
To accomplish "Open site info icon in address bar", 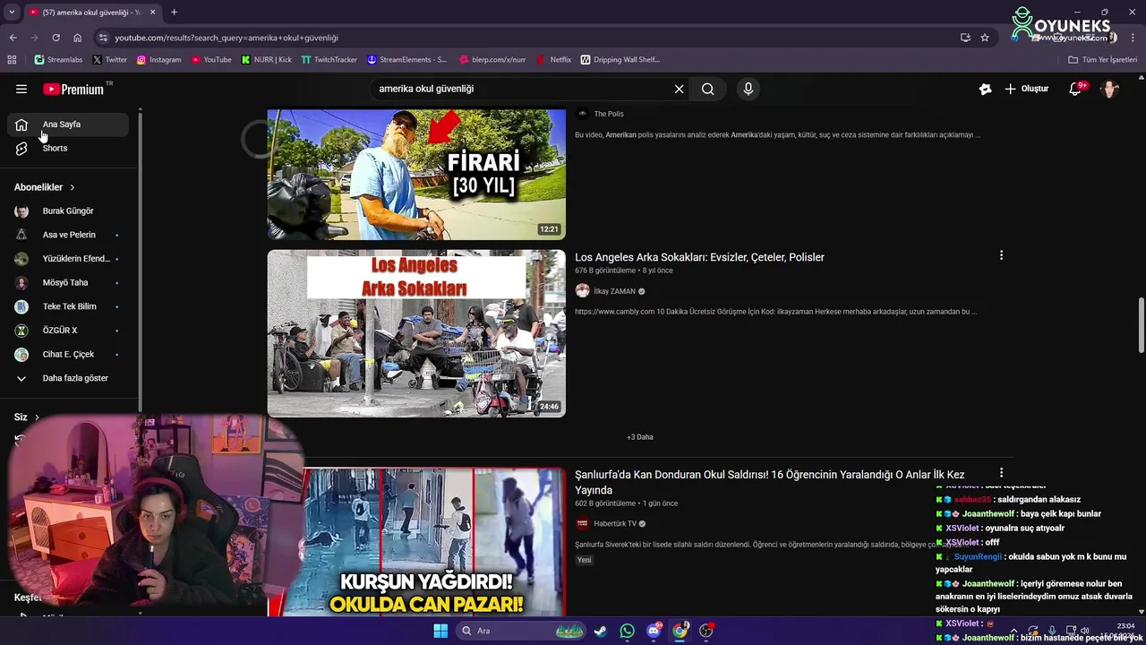I will pyautogui.click(x=103, y=38).
